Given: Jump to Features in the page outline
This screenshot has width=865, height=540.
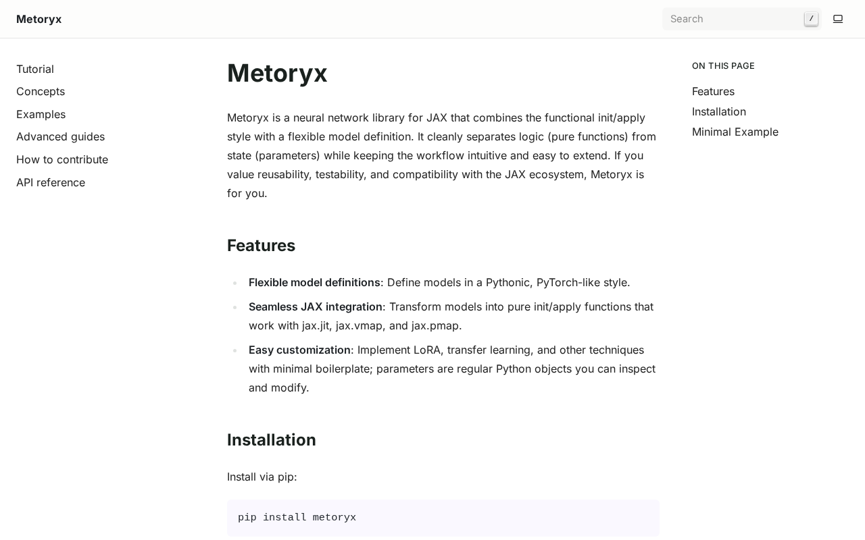Looking at the screenshot, I should (713, 91).
